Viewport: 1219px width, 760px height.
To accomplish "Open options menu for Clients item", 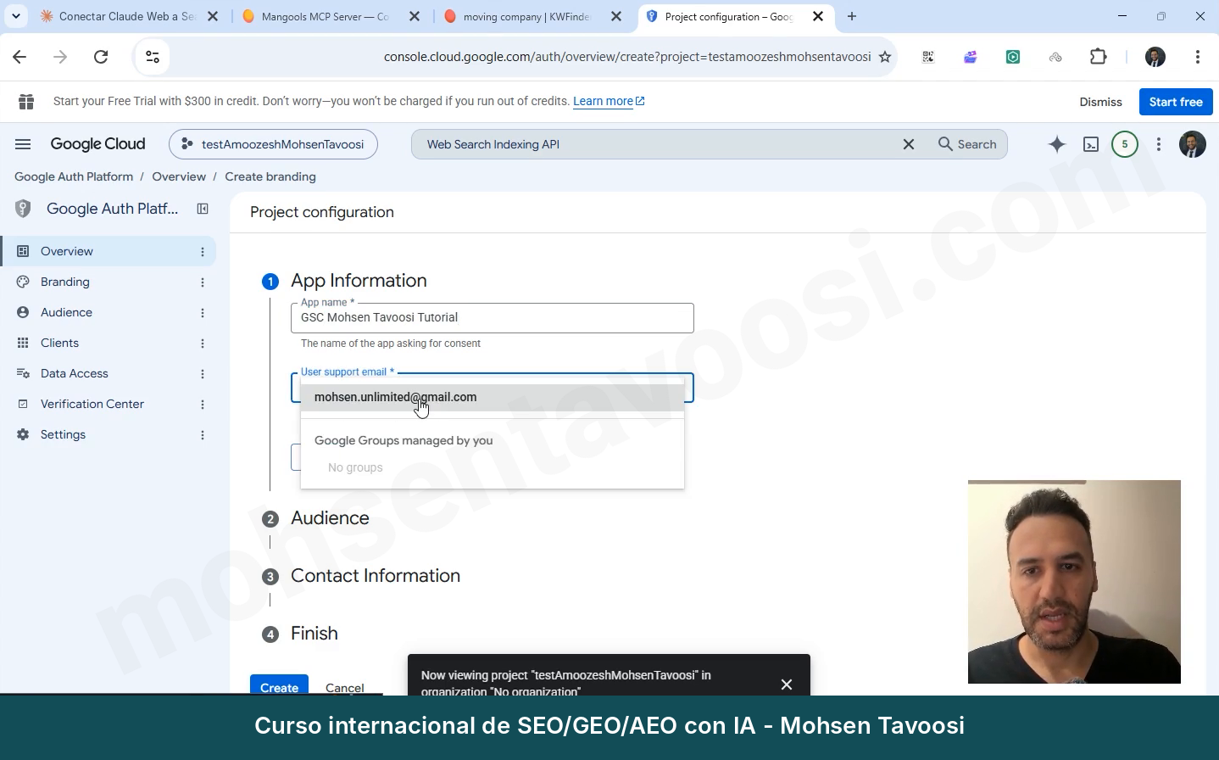I will 203,344.
